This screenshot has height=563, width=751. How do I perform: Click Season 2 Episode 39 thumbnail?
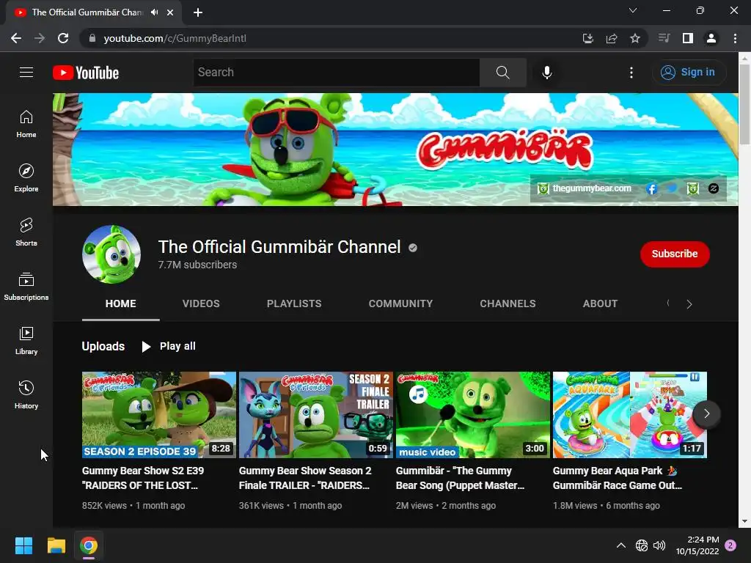[x=159, y=415]
